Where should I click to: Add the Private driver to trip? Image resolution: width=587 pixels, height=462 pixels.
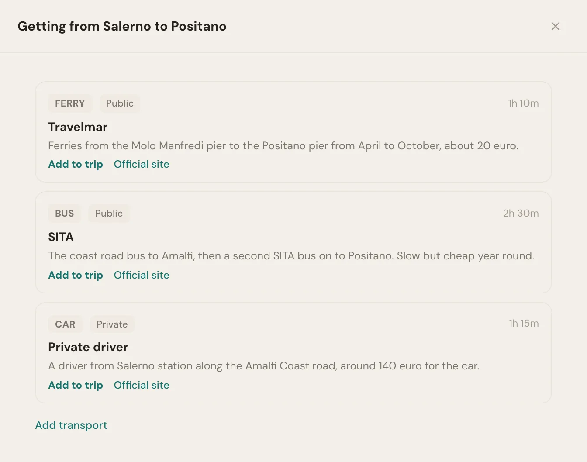(x=76, y=385)
